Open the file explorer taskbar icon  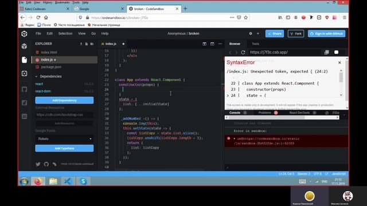click(x=53, y=181)
